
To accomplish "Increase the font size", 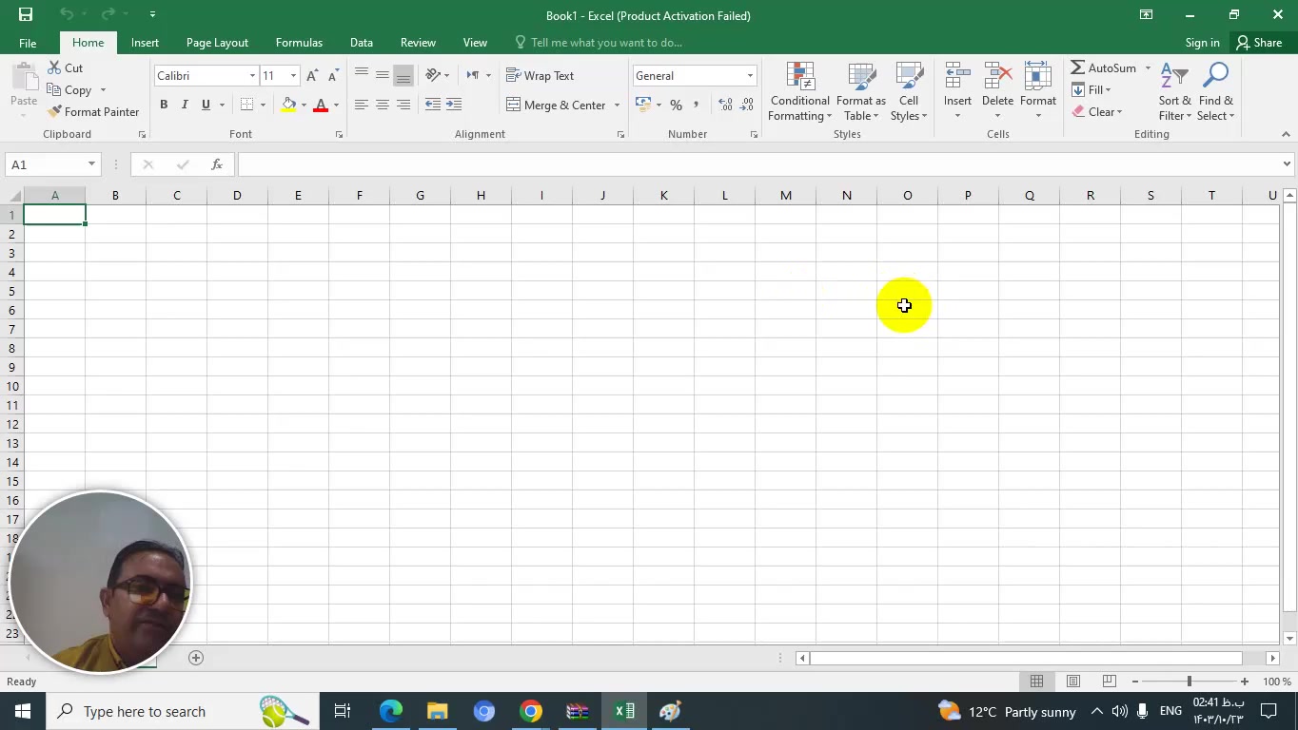I will [x=312, y=76].
